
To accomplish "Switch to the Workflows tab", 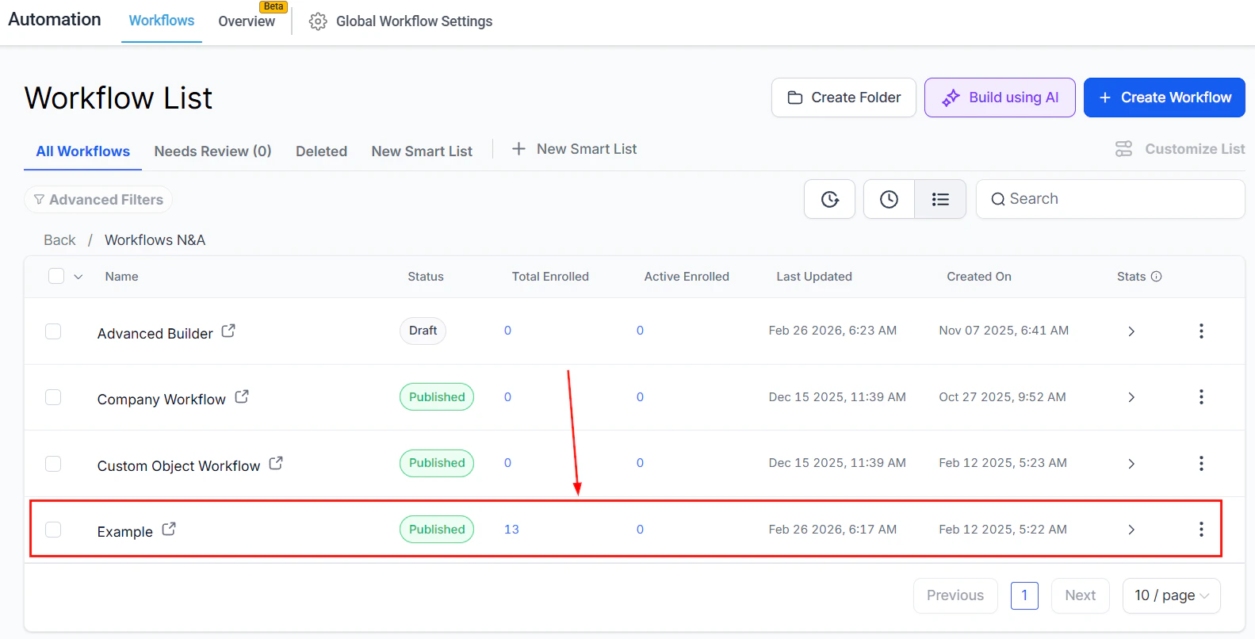I will point(162,21).
